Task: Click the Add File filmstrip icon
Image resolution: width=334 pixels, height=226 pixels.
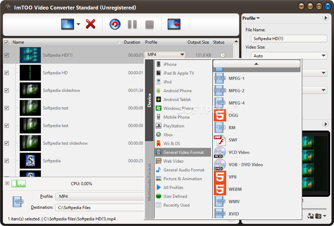Action: [68, 24]
